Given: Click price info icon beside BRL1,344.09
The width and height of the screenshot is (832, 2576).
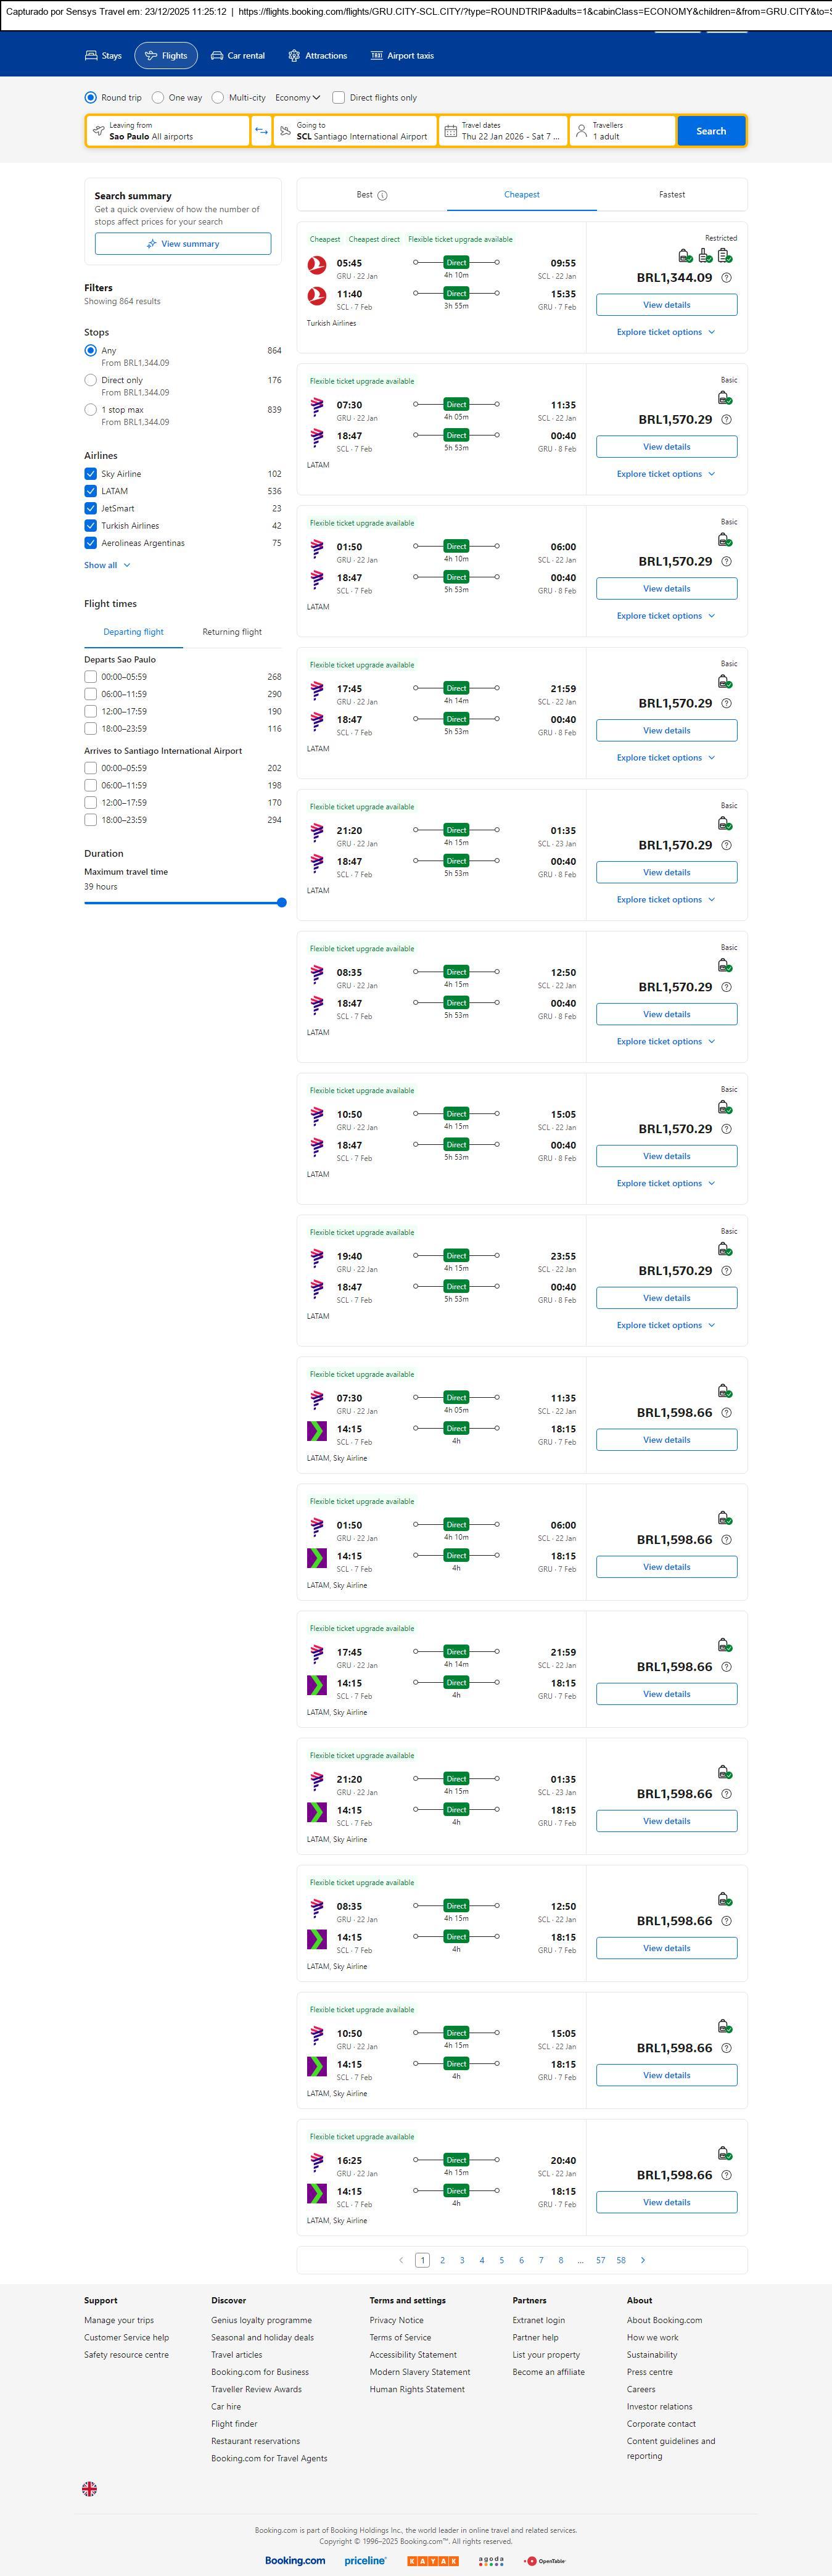Looking at the screenshot, I should pyautogui.click(x=726, y=278).
